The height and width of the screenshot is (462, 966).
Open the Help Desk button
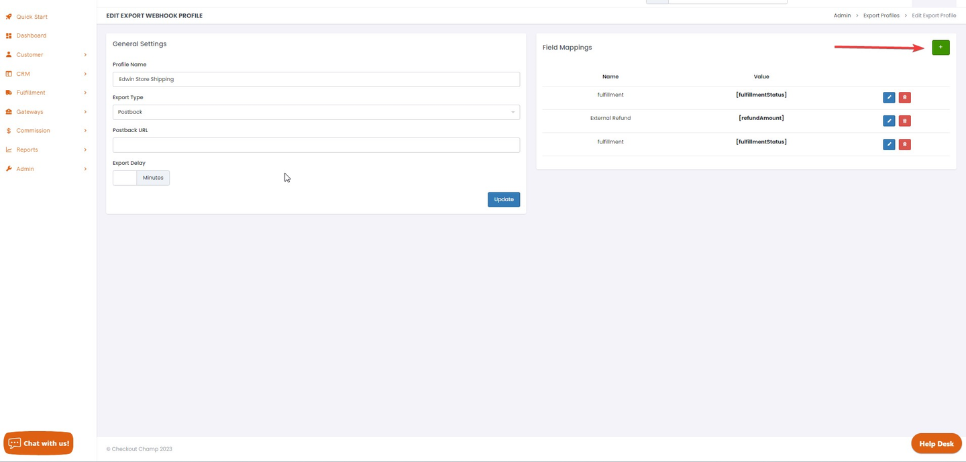pyautogui.click(x=936, y=444)
